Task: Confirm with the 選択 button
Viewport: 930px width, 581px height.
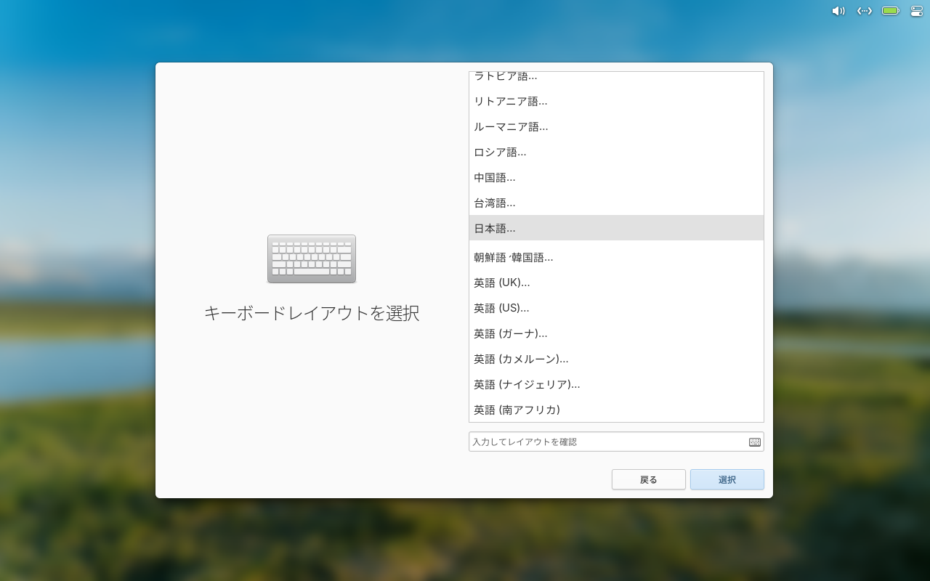Action: click(x=727, y=479)
